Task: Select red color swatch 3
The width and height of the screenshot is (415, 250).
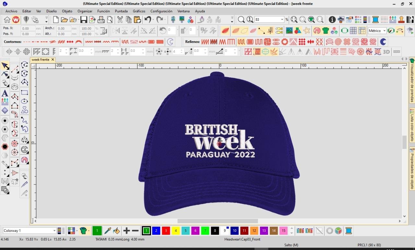Action: point(166,231)
